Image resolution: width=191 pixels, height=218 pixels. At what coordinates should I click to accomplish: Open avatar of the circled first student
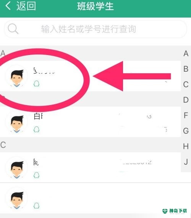[x=17, y=77]
